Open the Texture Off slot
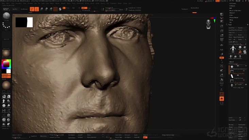 6,45
